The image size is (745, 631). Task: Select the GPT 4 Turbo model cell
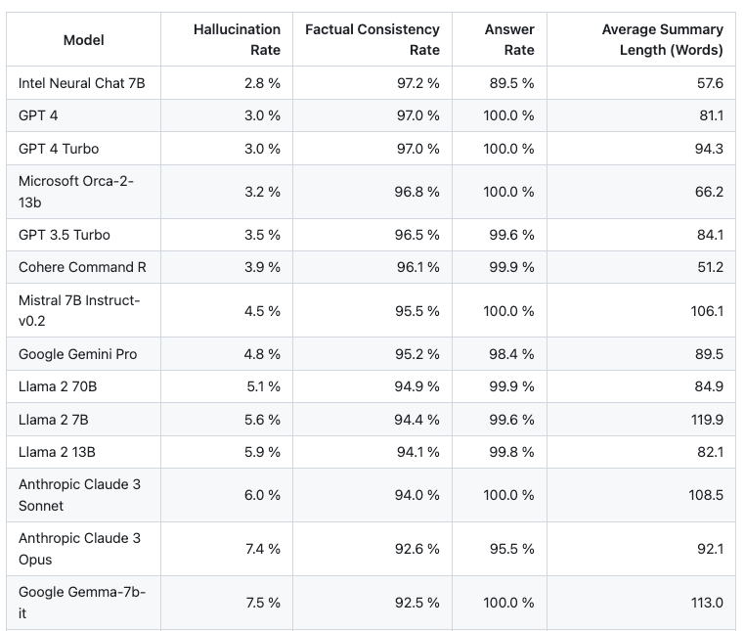(59, 149)
